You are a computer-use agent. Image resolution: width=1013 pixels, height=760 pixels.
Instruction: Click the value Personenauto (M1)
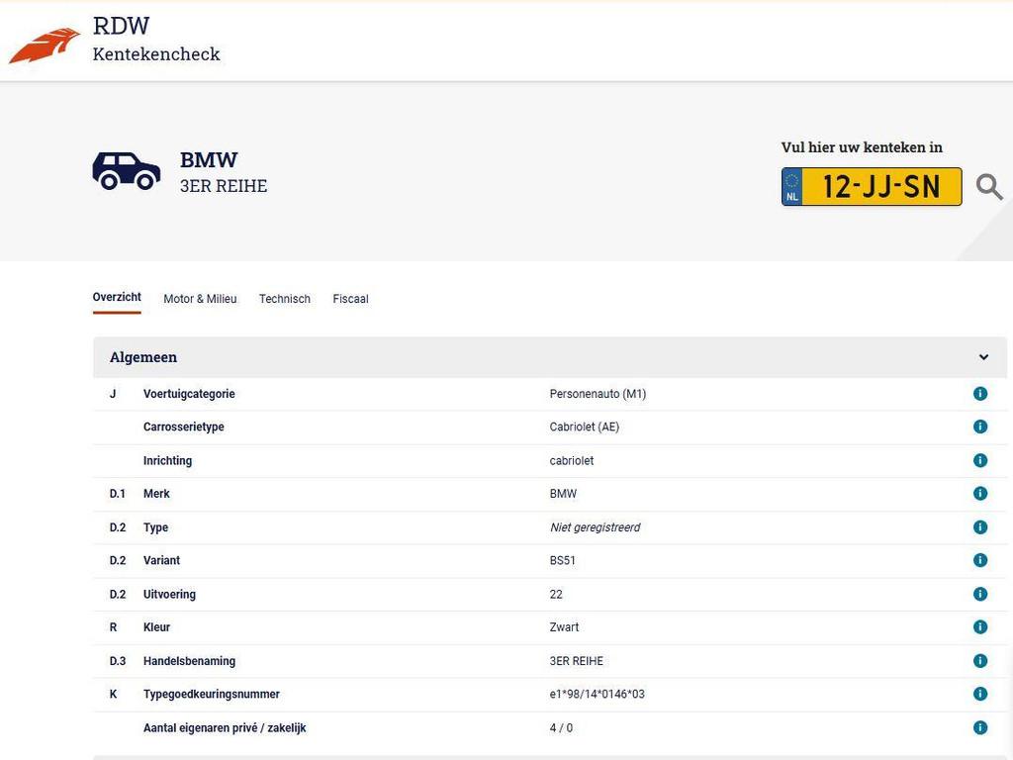(x=598, y=394)
